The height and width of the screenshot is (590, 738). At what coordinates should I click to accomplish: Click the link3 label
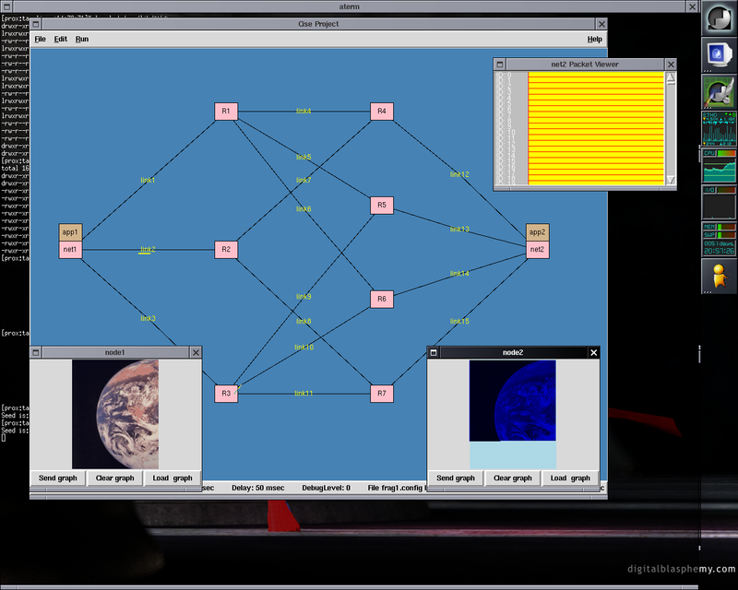(x=148, y=319)
